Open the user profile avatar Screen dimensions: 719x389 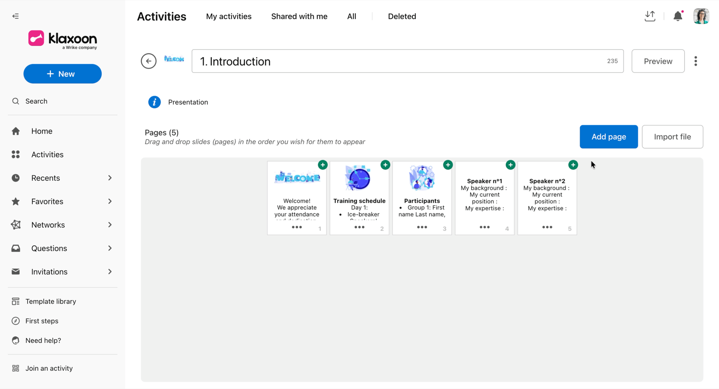click(x=701, y=16)
